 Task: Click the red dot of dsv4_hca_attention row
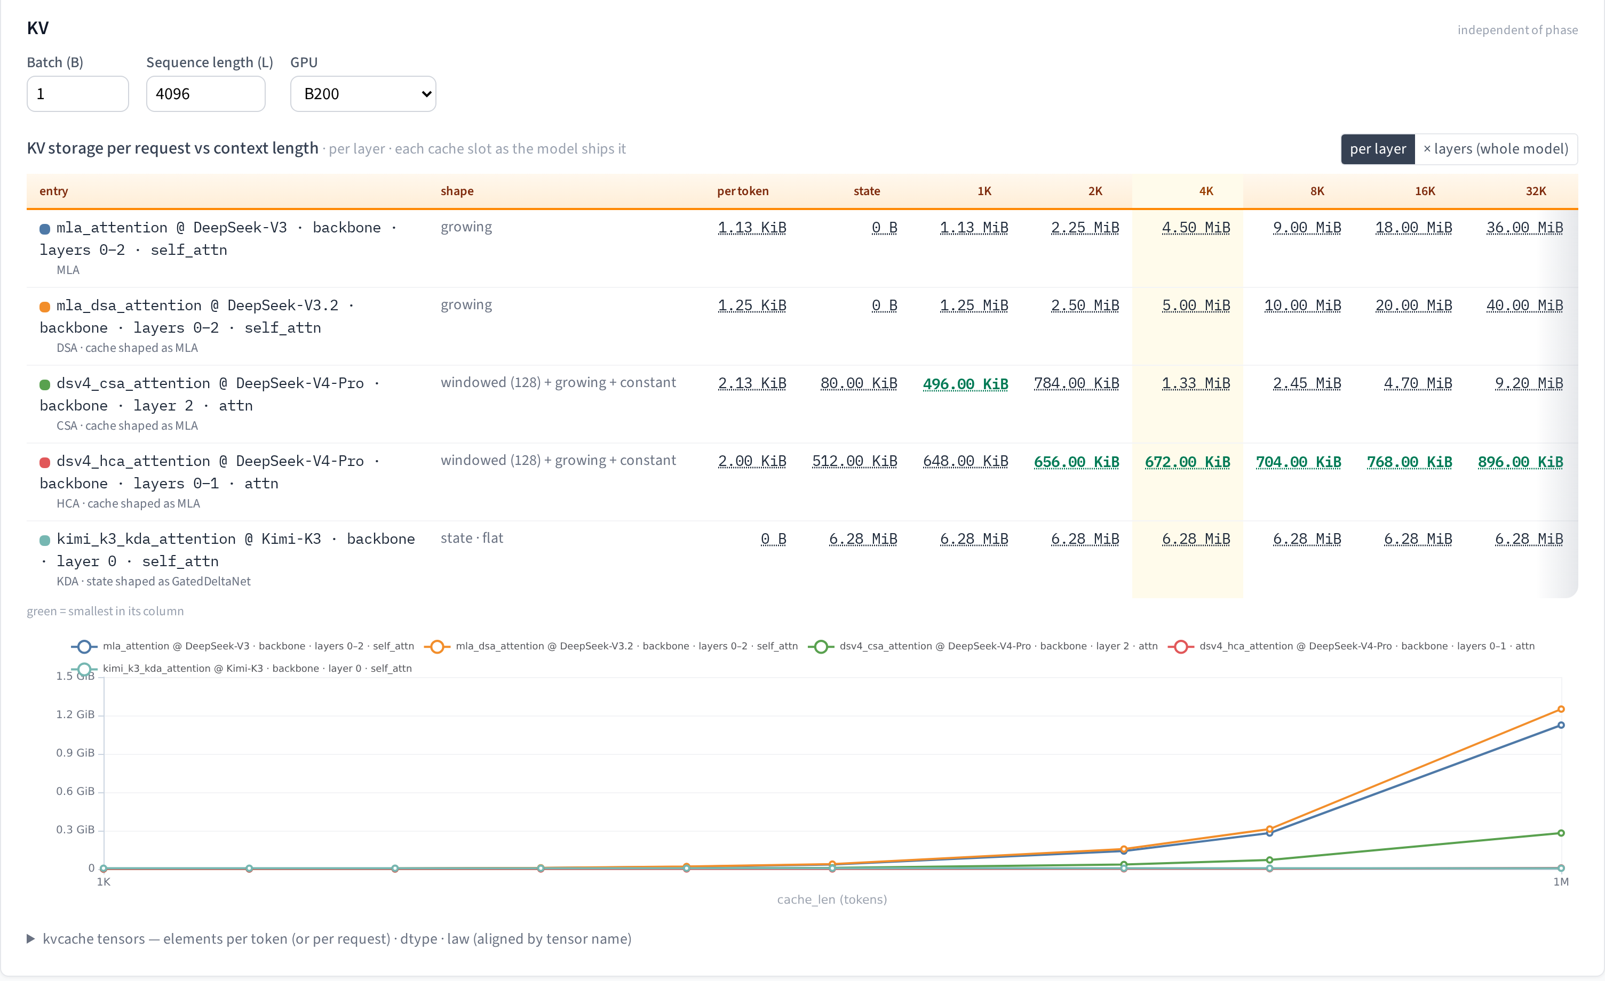point(45,462)
